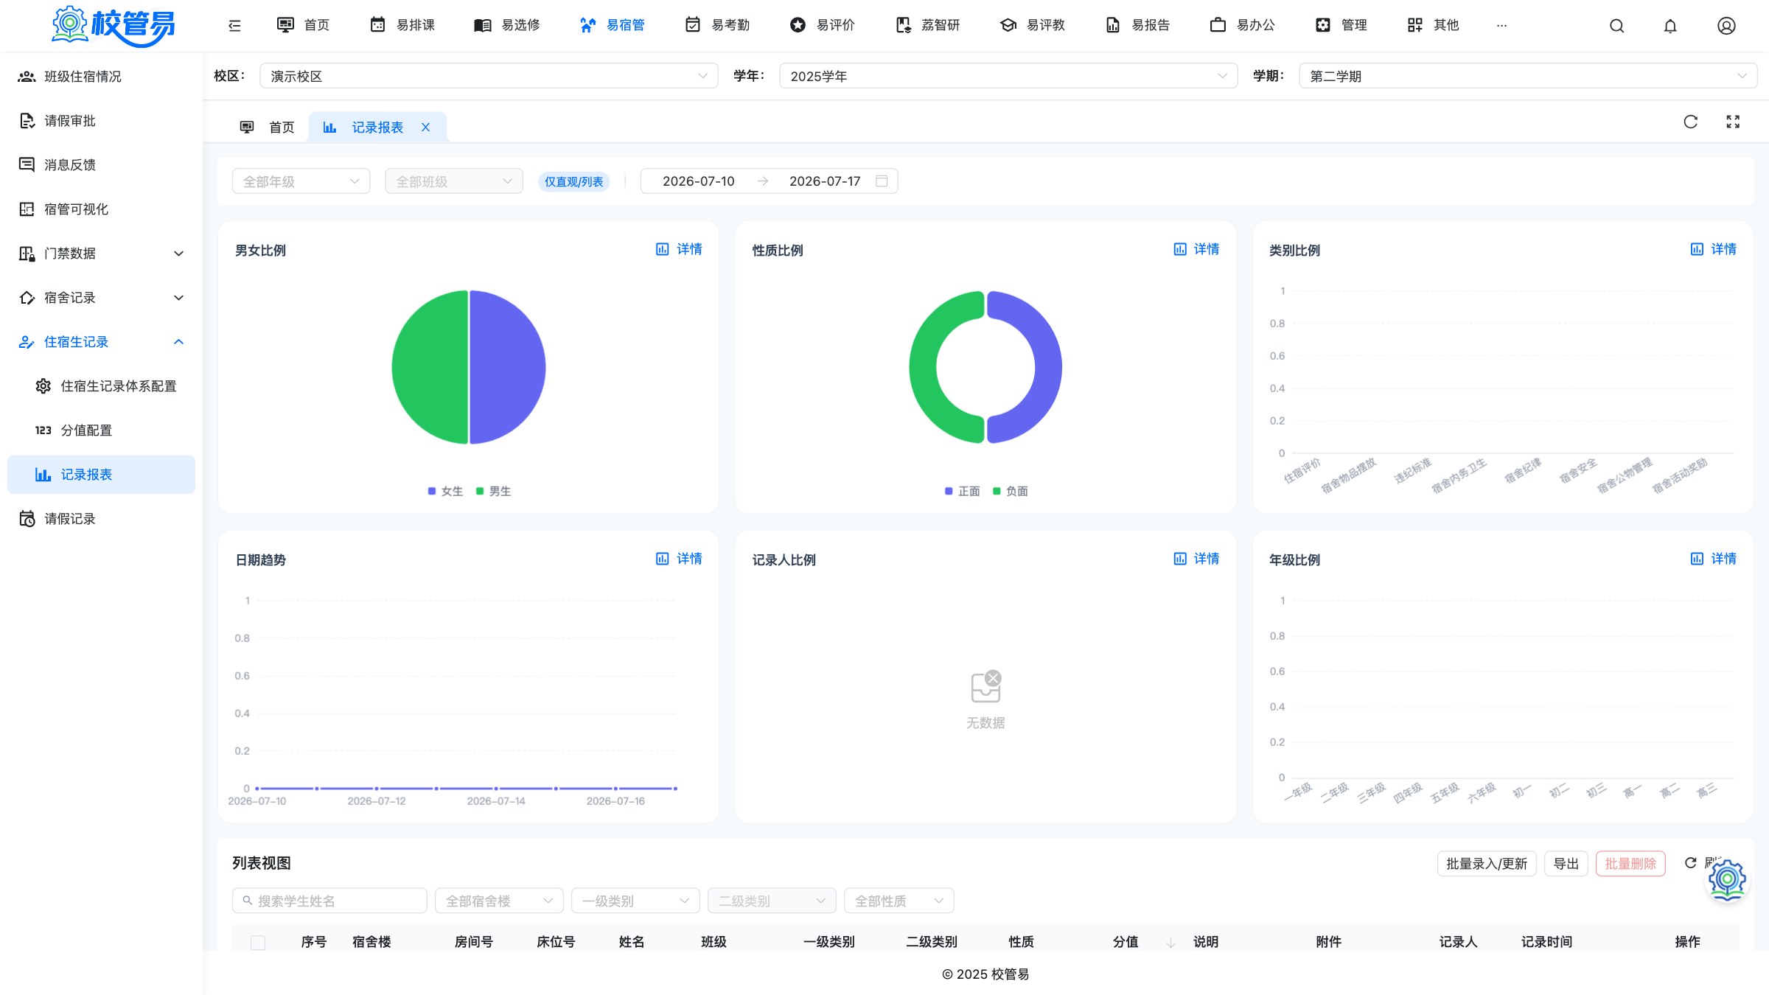Show more modules via ellipsis
Viewport: 1769px width, 995px height.
pyautogui.click(x=1501, y=26)
